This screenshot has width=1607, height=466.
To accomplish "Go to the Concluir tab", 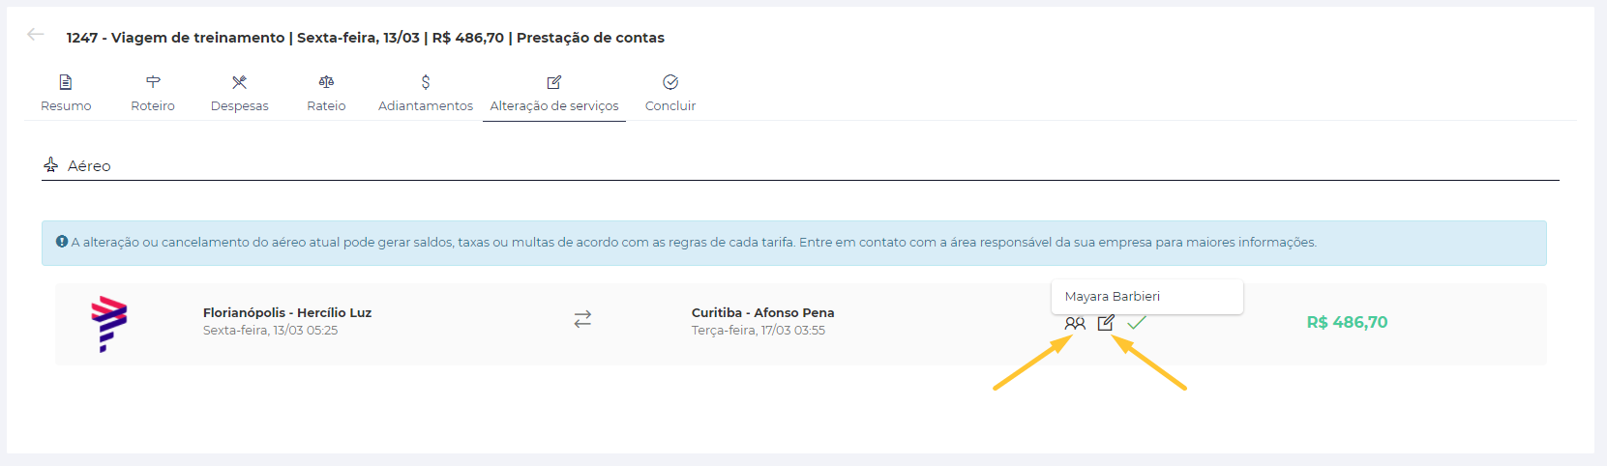I will click(x=670, y=93).
